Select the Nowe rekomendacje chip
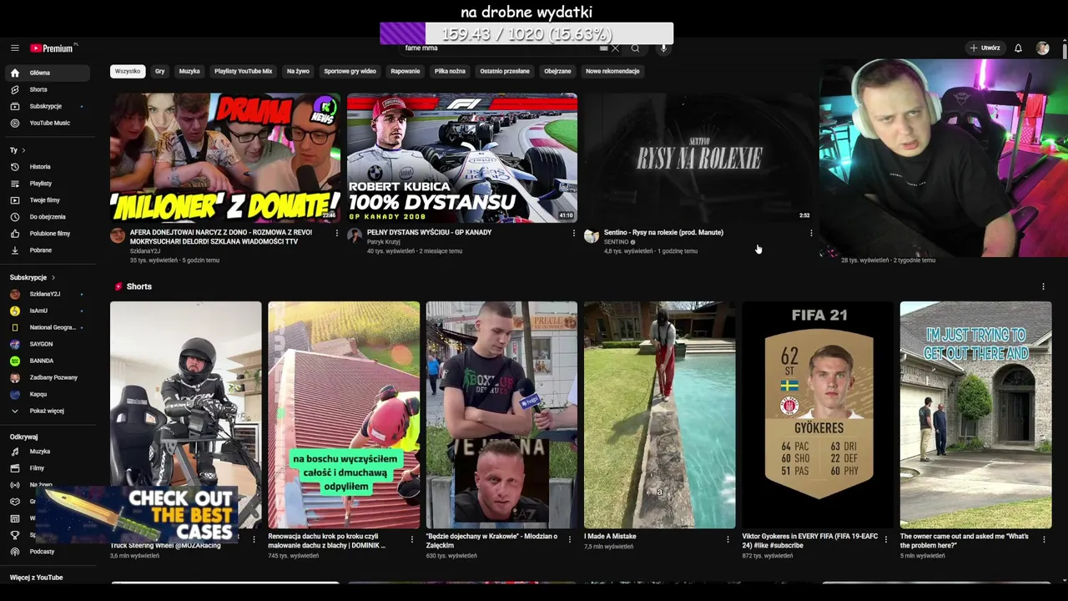 coord(612,71)
